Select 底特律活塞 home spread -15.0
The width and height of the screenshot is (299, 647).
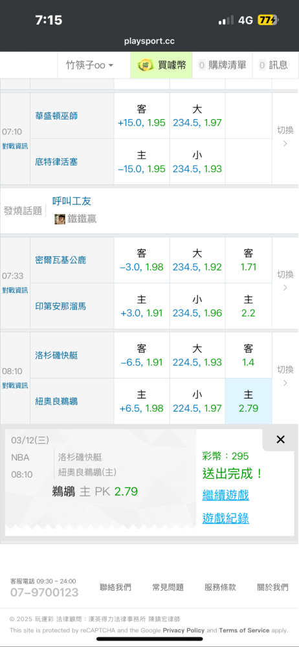pyautogui.click(x=142, y=162)
